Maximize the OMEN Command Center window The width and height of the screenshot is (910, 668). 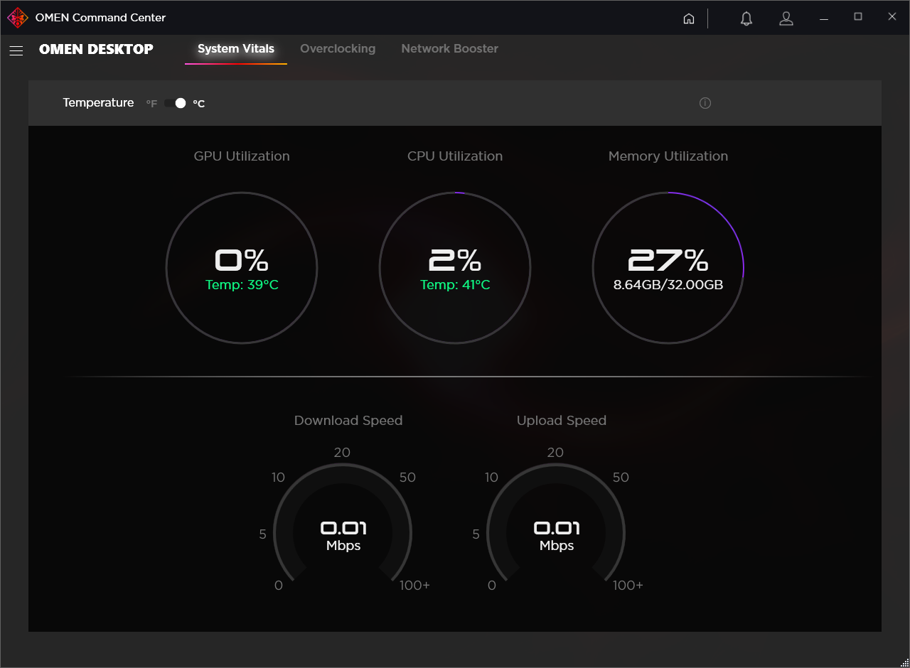click(858, 17)
